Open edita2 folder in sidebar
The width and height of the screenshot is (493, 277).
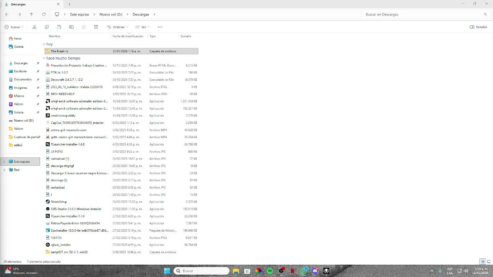18,145
